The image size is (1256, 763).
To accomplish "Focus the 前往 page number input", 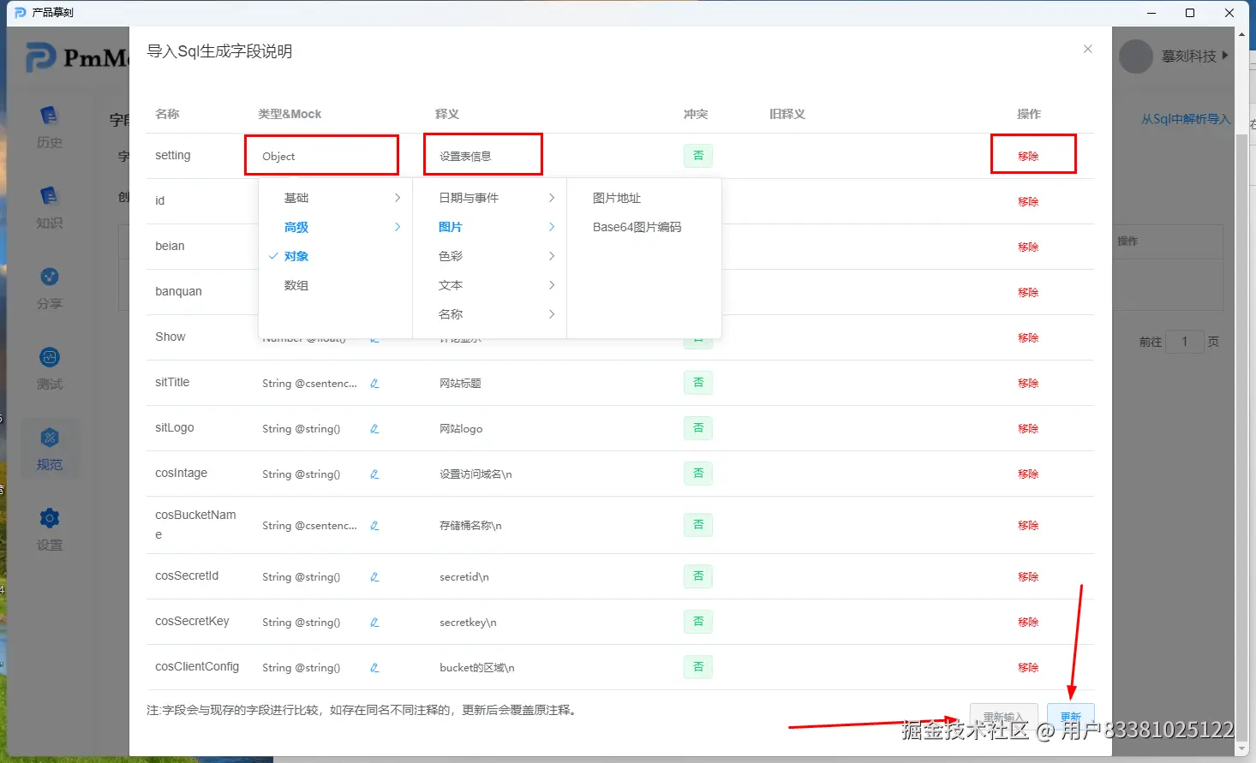I will click(x=1185, y=342).
